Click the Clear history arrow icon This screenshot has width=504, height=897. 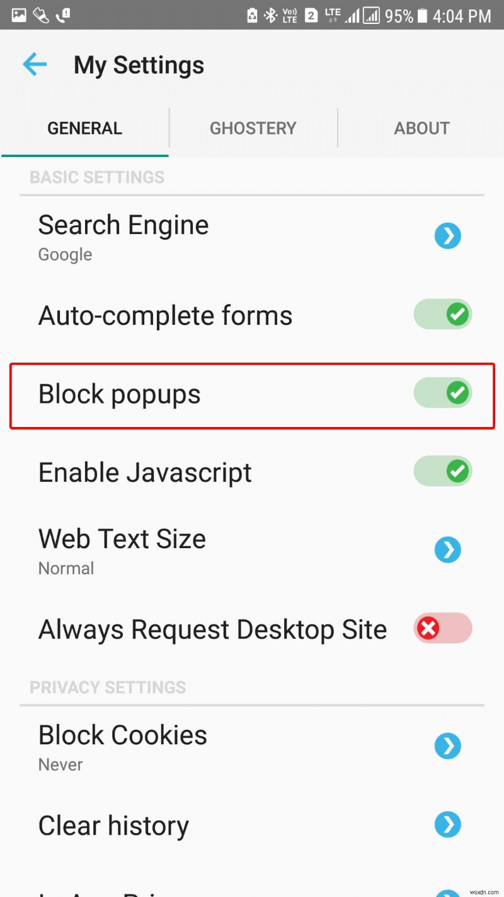448,824
